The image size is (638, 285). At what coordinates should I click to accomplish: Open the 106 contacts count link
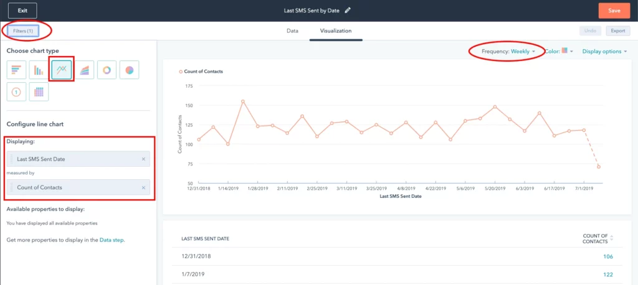[x=608, y=256]
